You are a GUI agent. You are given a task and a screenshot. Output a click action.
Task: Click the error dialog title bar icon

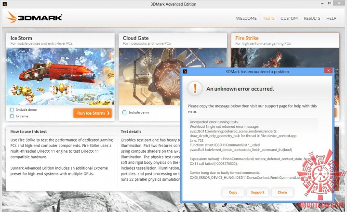tap(185, 71)
